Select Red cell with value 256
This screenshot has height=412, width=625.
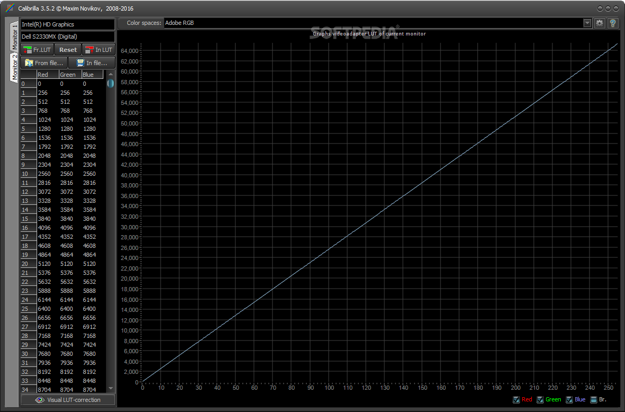click(47, 93)
